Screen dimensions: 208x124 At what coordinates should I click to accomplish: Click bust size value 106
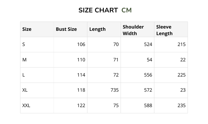tap(81, 45)
